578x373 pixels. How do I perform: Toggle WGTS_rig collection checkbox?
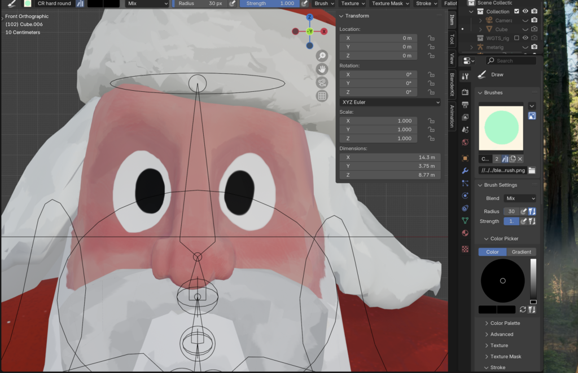click(516, 38)
